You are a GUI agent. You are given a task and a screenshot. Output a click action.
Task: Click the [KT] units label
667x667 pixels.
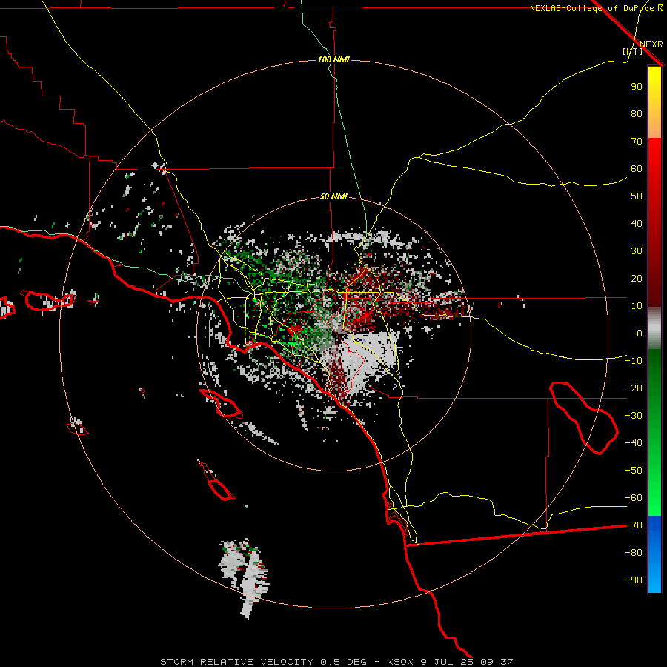[x=633, y=51]
